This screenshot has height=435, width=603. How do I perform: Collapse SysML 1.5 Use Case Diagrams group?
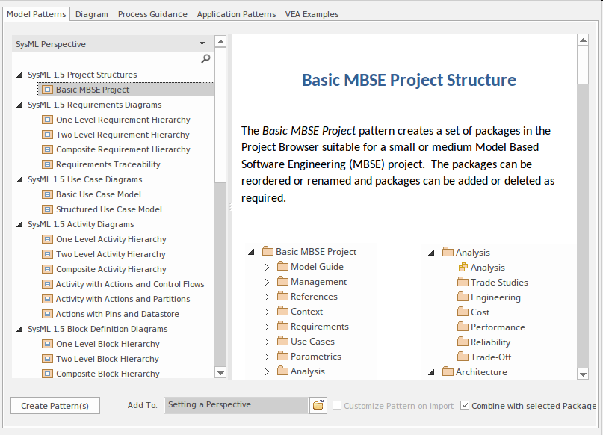click(x=19, y=179)
